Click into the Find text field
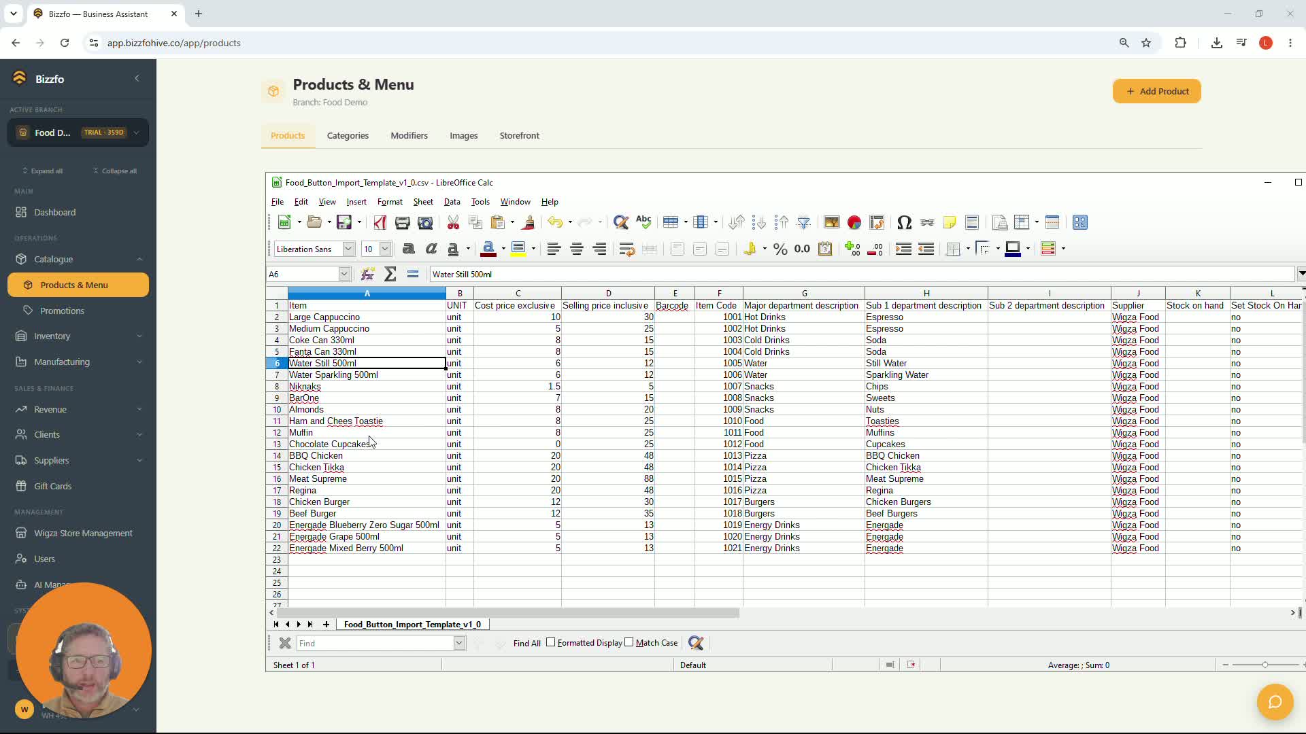This screenshot has width=1306, height=734. [375, 643]
